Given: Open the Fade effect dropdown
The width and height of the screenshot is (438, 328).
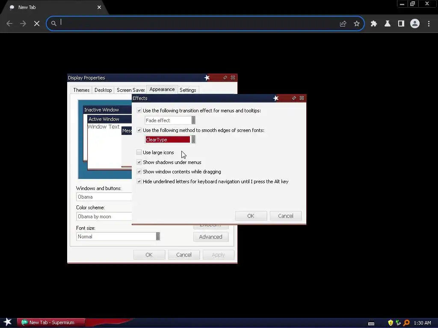Looking at the screenshot, I should pyautogui.click(x=170, y=120).
